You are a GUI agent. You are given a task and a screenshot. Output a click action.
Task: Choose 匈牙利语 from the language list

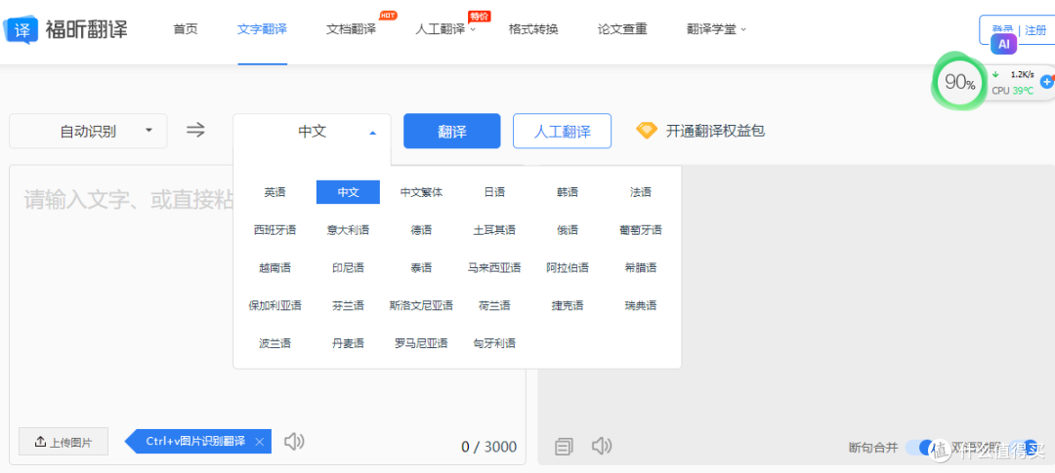pyautogui.click(x=494, y=343)
